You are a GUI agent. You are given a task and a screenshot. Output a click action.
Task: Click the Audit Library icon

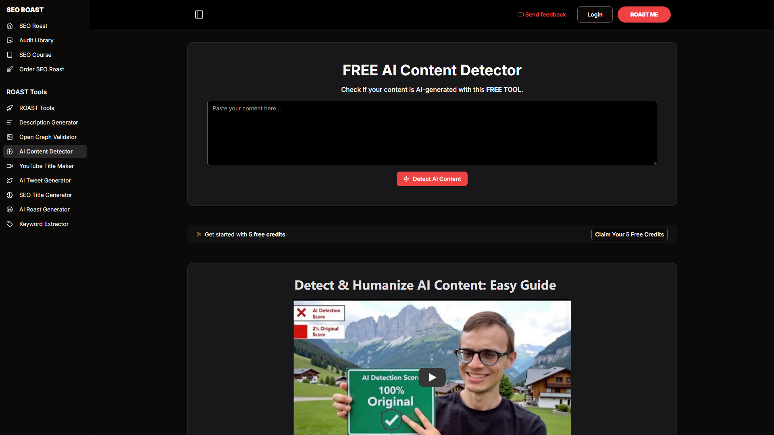[10, 40]
